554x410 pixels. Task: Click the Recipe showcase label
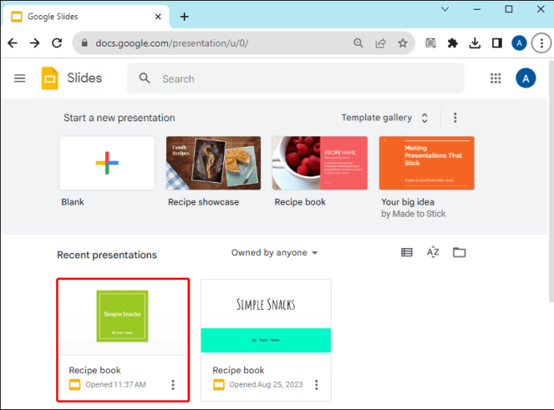click(203, 202)
